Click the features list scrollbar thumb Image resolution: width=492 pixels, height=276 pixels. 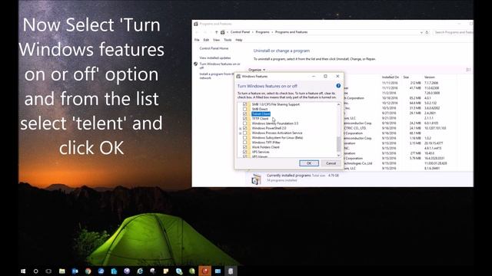[x=338, y=144]
